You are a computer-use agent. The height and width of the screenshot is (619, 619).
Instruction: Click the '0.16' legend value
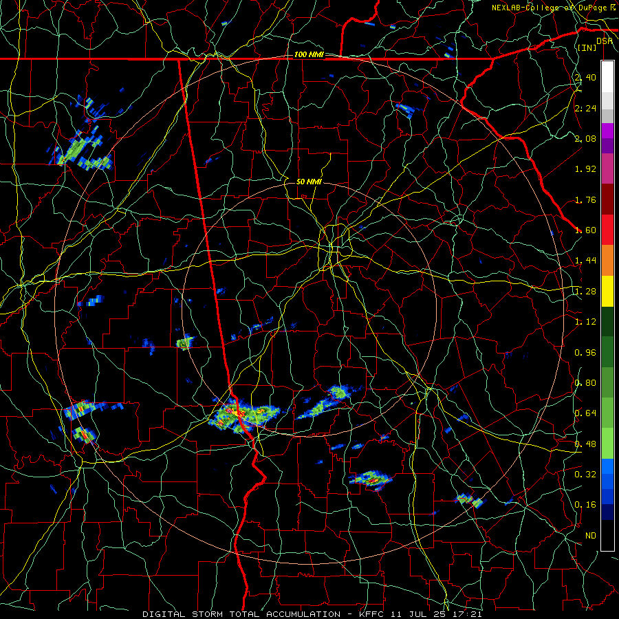pyautogui.click(x=585, y=505)
